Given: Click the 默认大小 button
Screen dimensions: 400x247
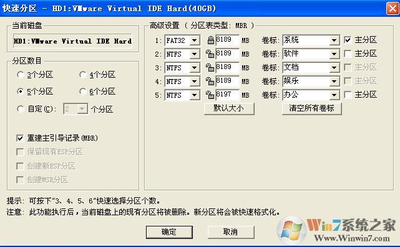Looking at the screenshot, I should (229, 109).
